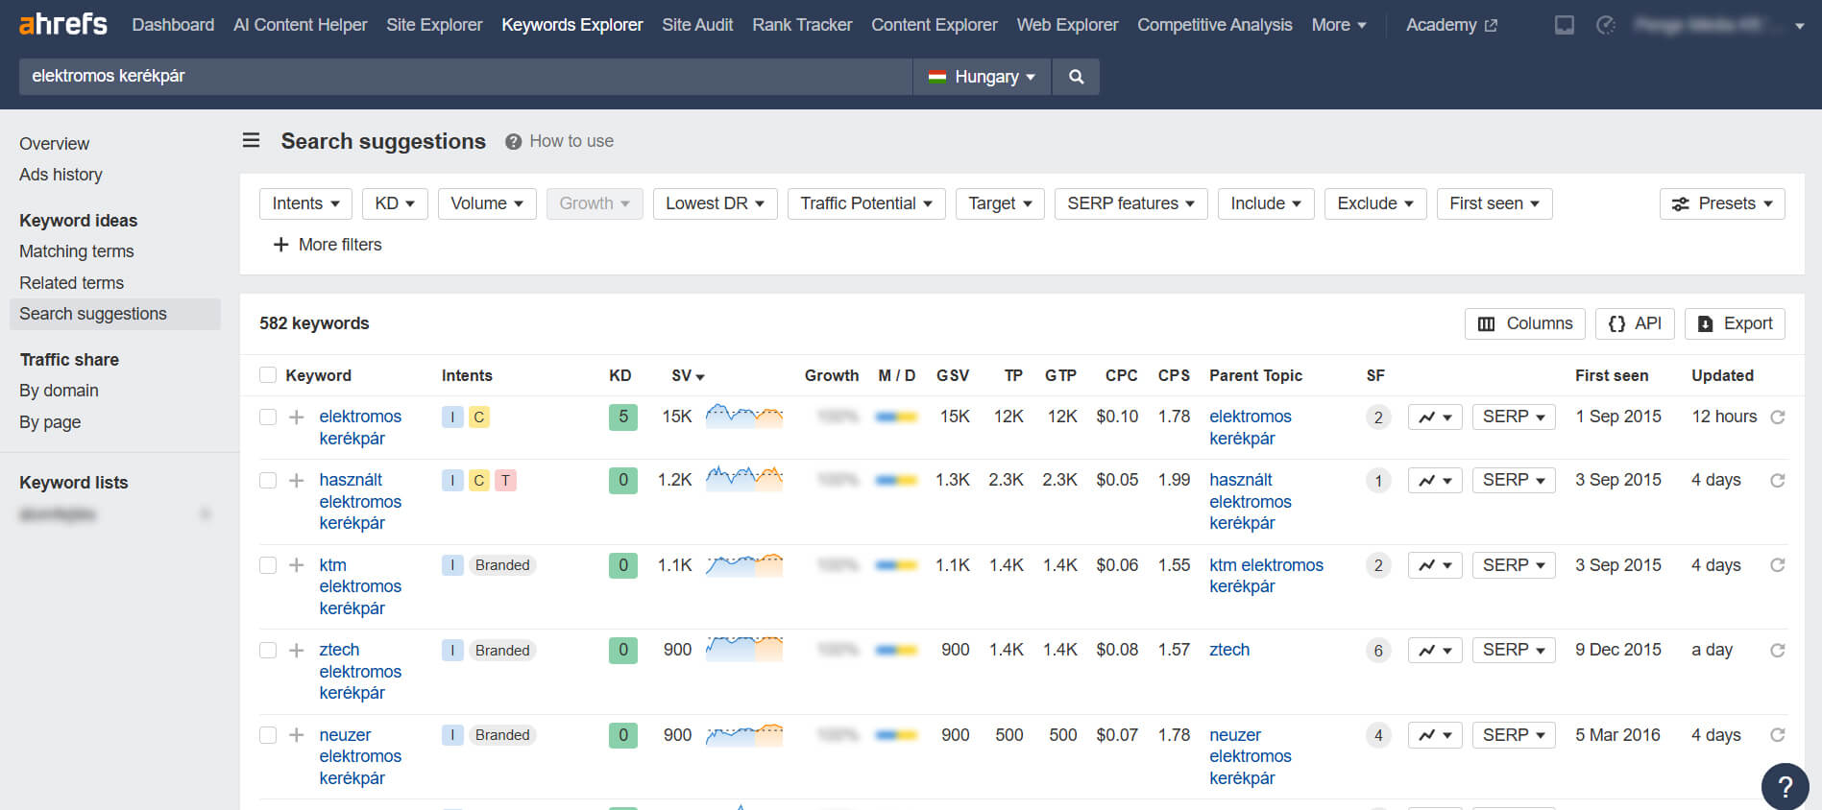Screen dimensions: 1822x810
Task: Open the ztech parent topic link
Action: click(x=1229, y=650)
